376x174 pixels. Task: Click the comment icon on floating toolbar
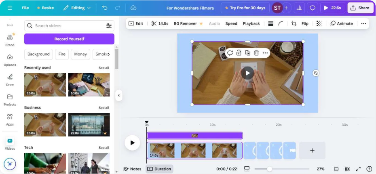tap(230, 53)
